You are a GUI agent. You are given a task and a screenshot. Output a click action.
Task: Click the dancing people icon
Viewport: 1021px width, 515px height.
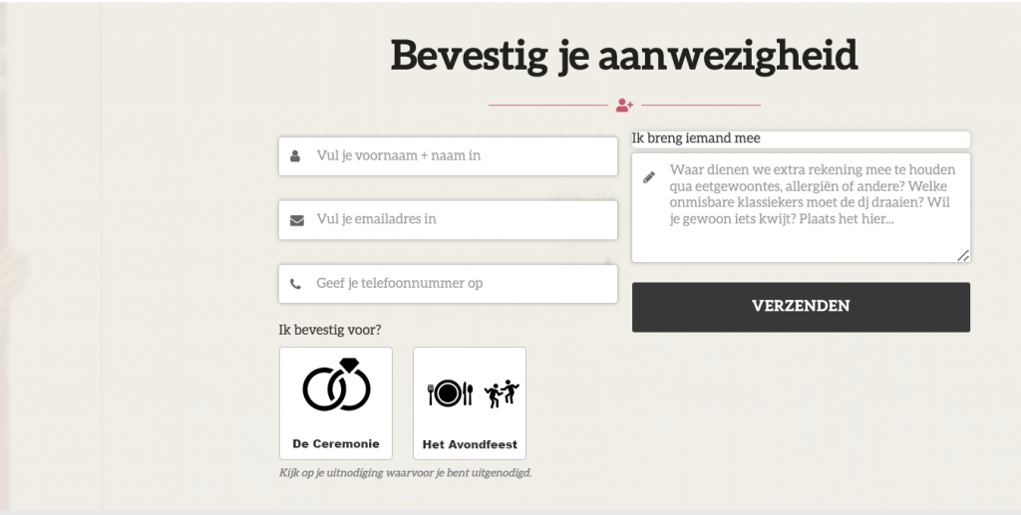click(502, 393)
